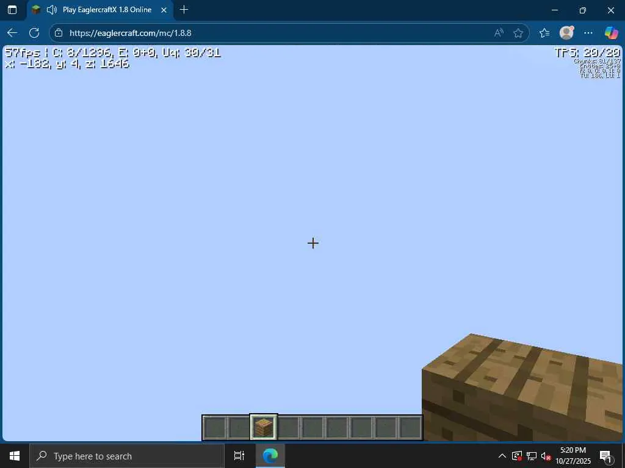Open Settings and more menu
The height and width of the screenshot is (468, 625).
point(588,33)
